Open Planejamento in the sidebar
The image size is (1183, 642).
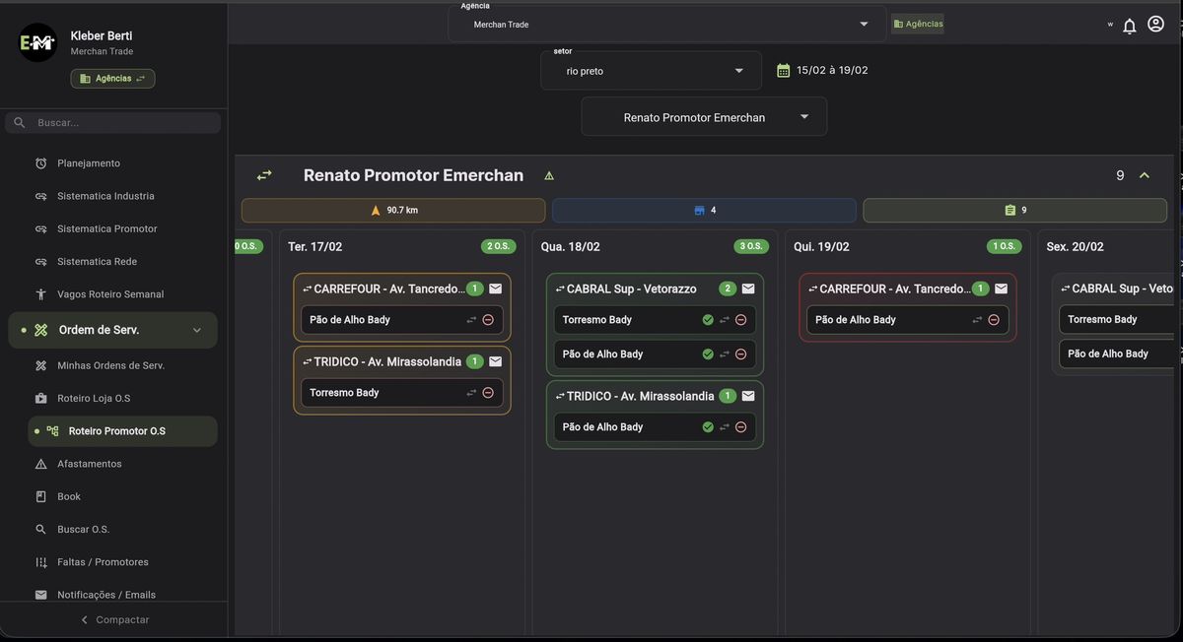89,163
